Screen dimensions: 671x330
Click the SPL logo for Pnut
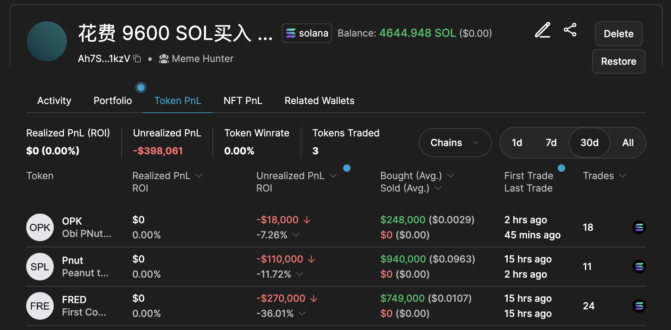click(40, 267)
